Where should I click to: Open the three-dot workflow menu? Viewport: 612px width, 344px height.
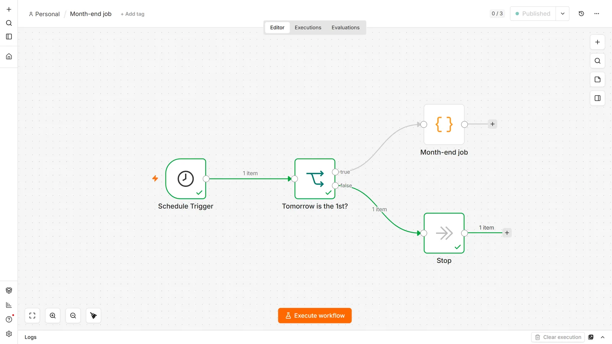click(x=597, y=14)
